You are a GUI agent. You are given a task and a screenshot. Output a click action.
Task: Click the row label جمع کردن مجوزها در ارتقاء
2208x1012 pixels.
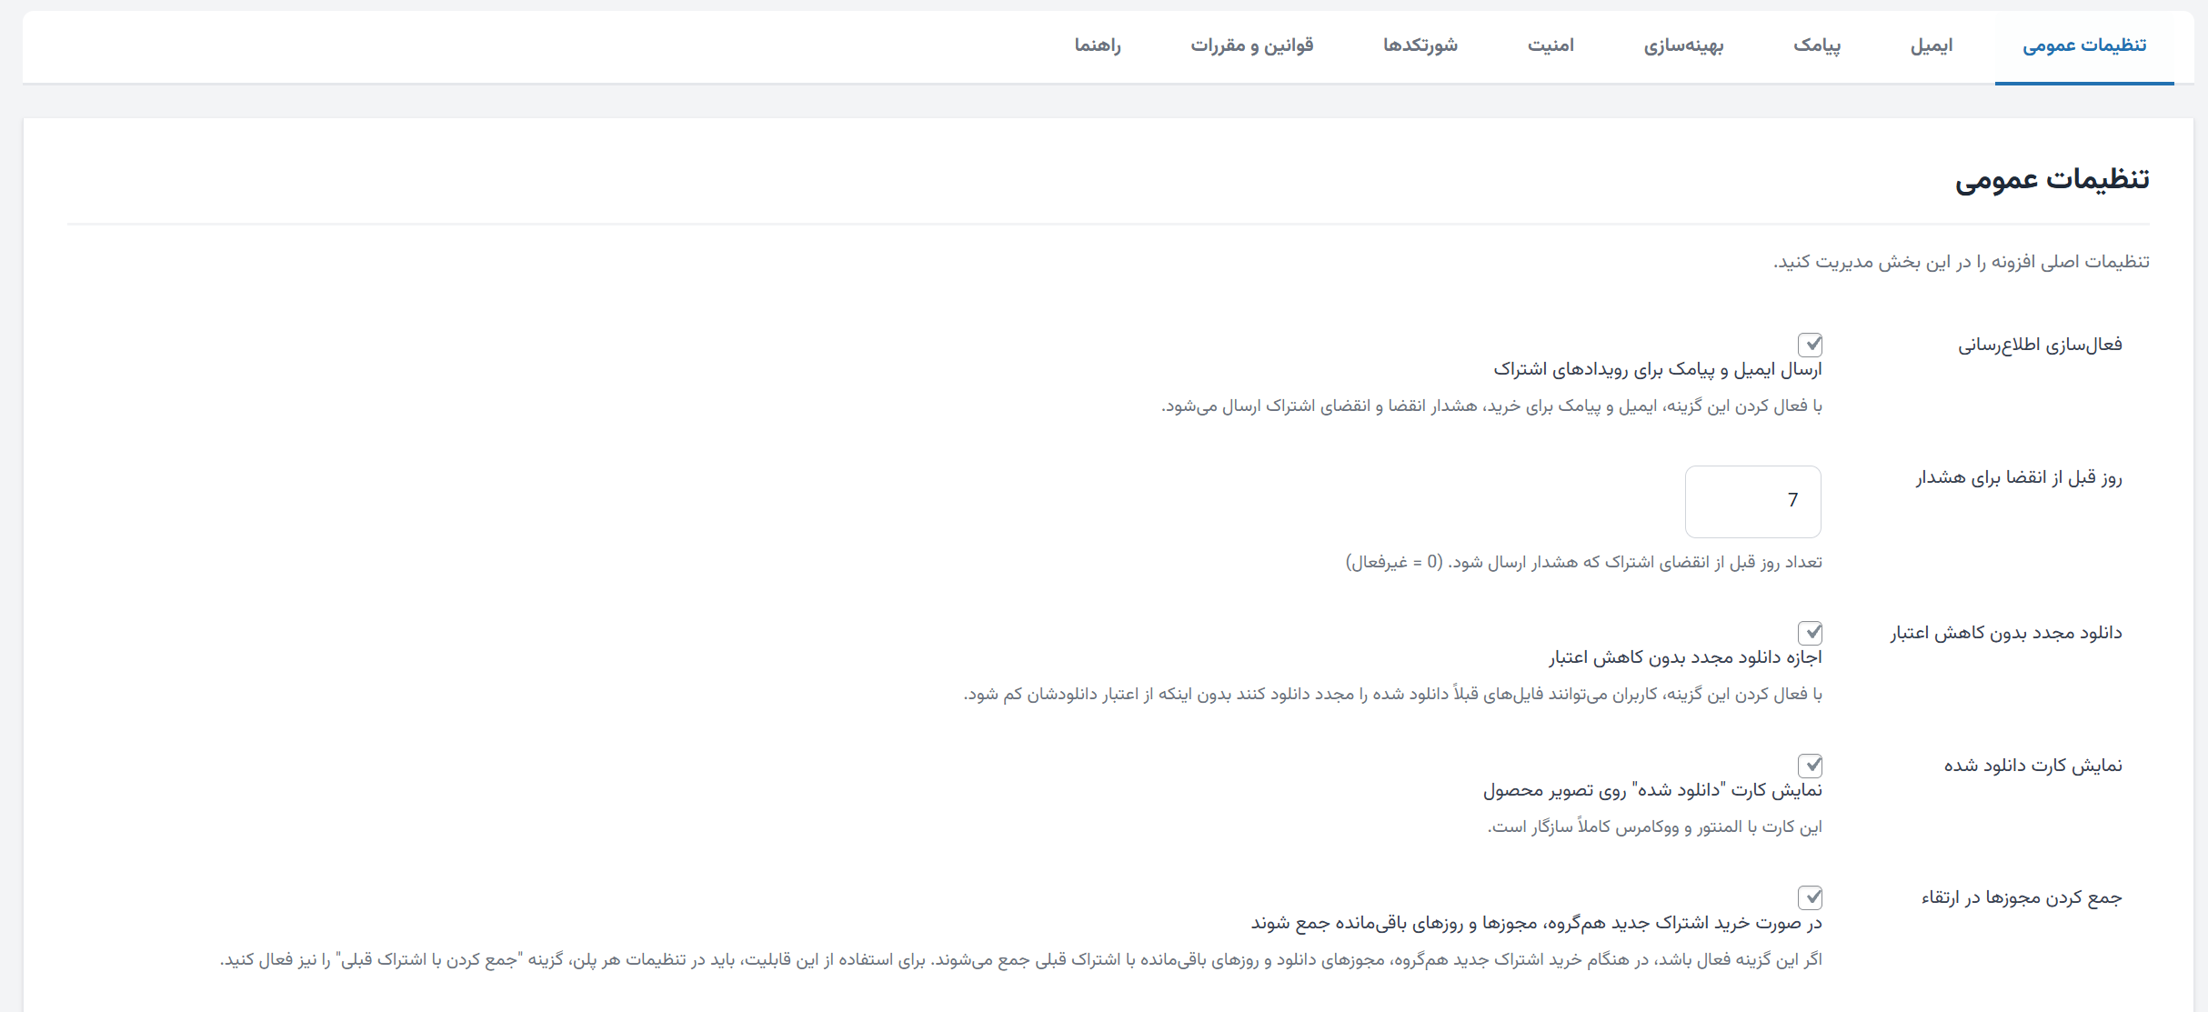[2021, 898]
